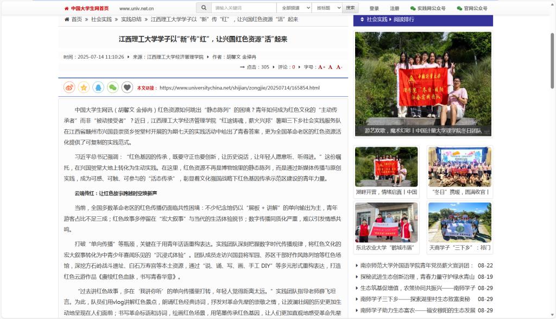Open 实践总结 breadcrumb section
Viewport: 556px width, 319px height.
click(x=131, y=20)
